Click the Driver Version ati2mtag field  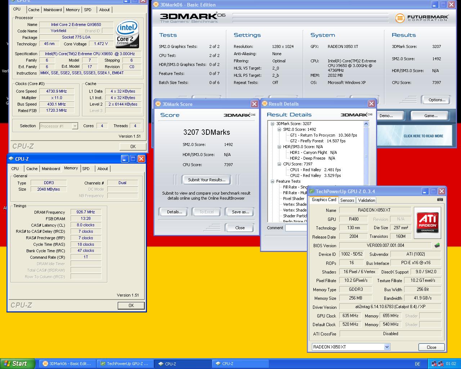point(390,307)
